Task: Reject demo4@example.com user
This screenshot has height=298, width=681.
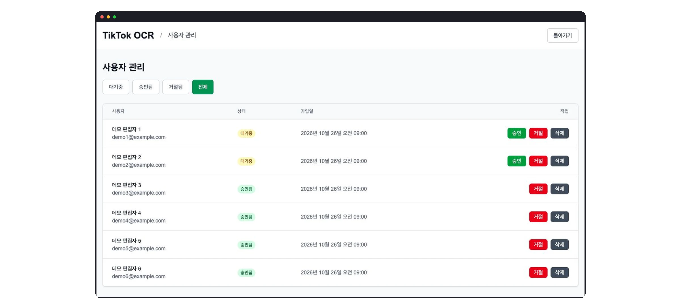Action: [538, 217]
